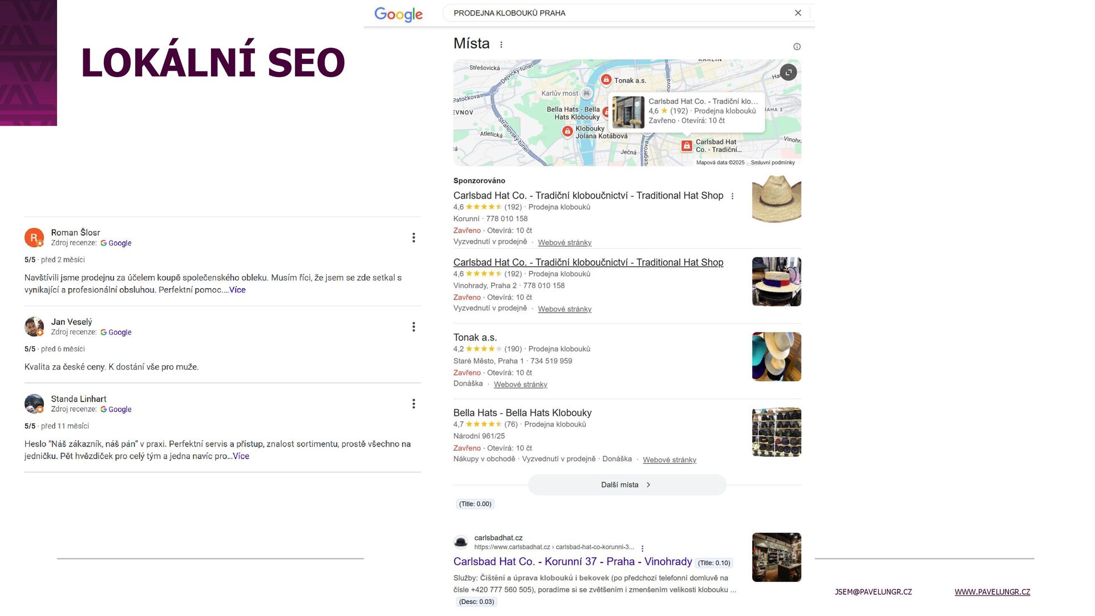Open the options menu for Jan Veselý's review

pos(413,327)
